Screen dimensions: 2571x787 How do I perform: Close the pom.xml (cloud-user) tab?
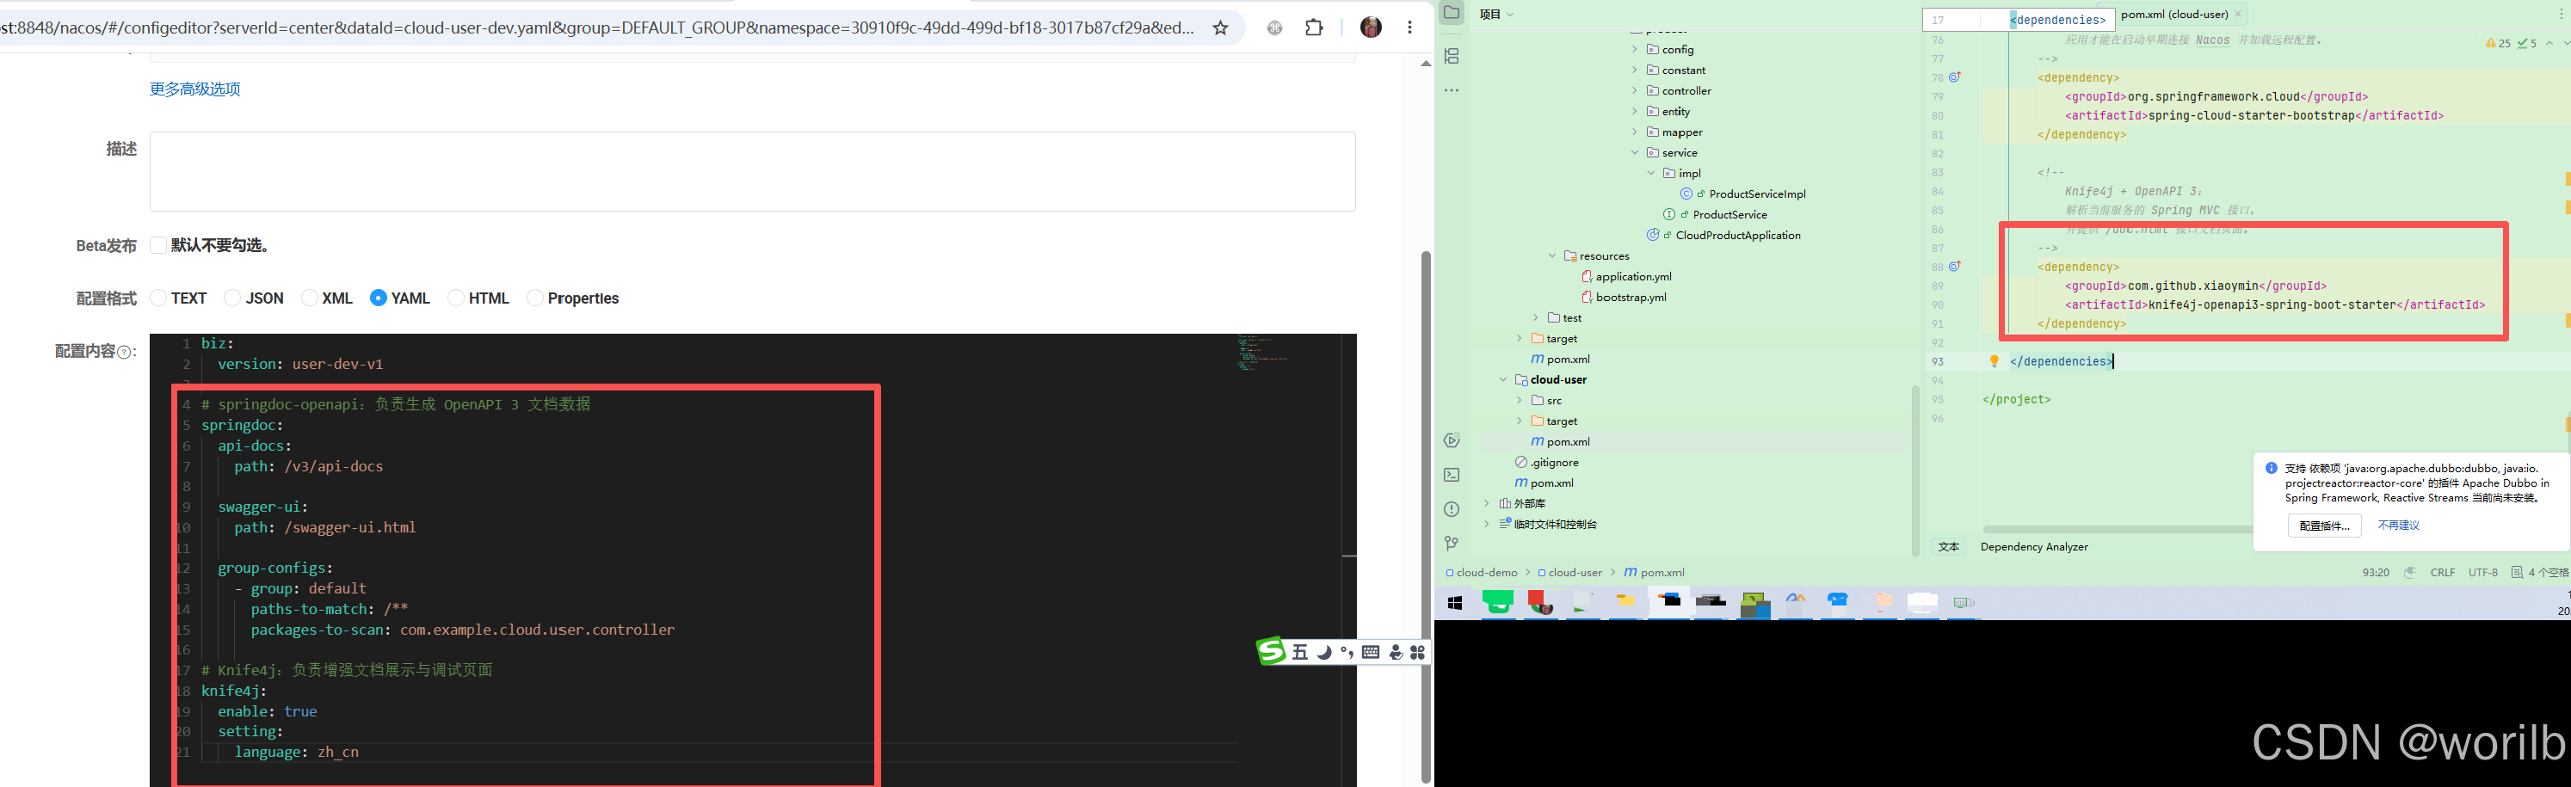(x=2239, y=14)
